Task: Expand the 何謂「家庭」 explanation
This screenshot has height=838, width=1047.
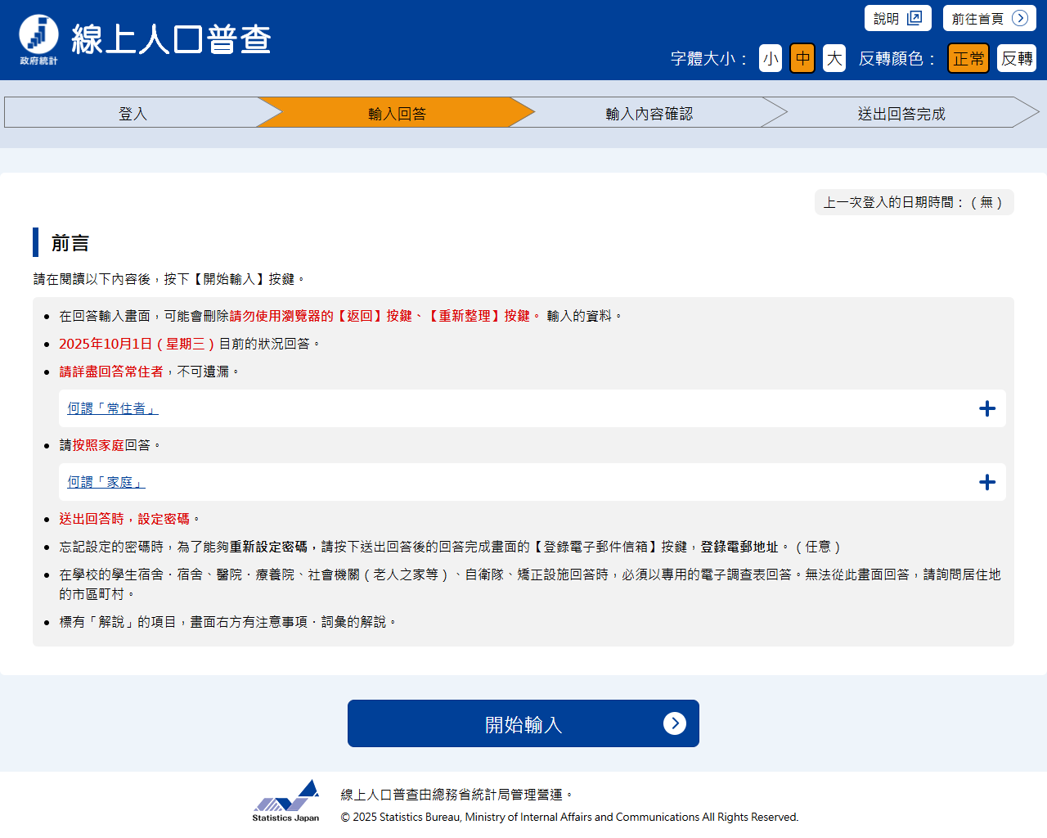Action: 106,482
